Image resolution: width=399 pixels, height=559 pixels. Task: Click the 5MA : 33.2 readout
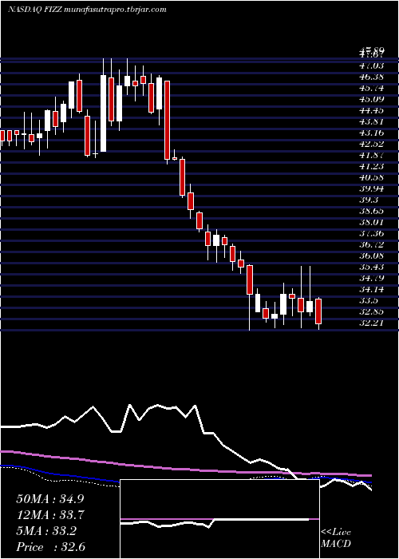point(46,531)
